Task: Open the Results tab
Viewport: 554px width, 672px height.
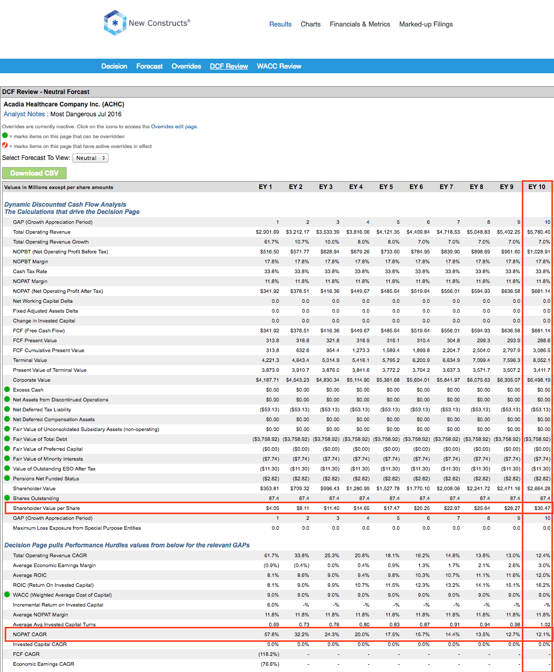Action: coord(280,24)
